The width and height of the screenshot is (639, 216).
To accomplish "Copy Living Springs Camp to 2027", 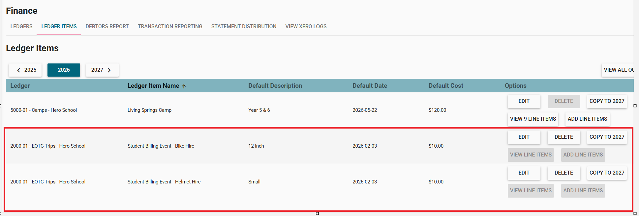I will pos(606,101).
